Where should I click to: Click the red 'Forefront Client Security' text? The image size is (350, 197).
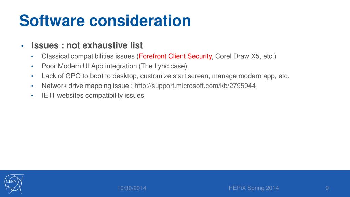[x=175, y=56]
